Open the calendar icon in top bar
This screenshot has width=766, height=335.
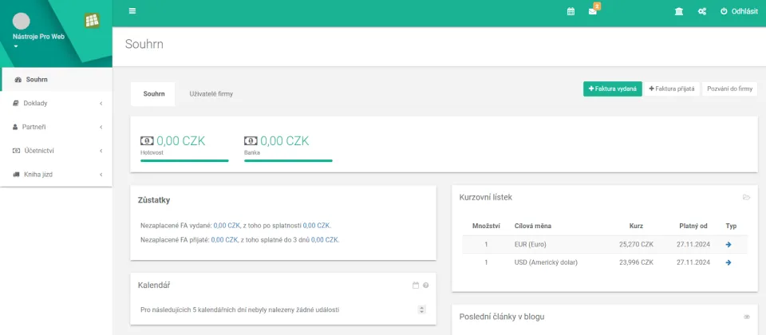pyautogui.click(x=571, y=12)
